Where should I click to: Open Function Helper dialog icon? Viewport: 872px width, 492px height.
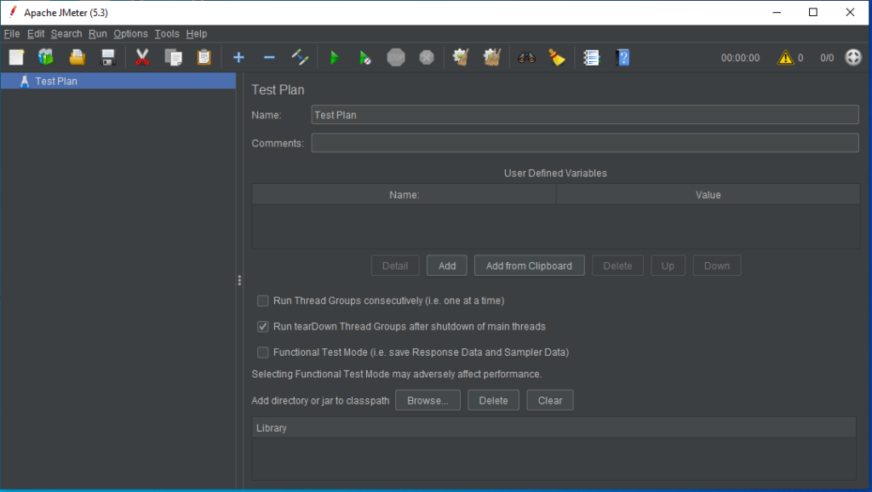coord(591,57)
